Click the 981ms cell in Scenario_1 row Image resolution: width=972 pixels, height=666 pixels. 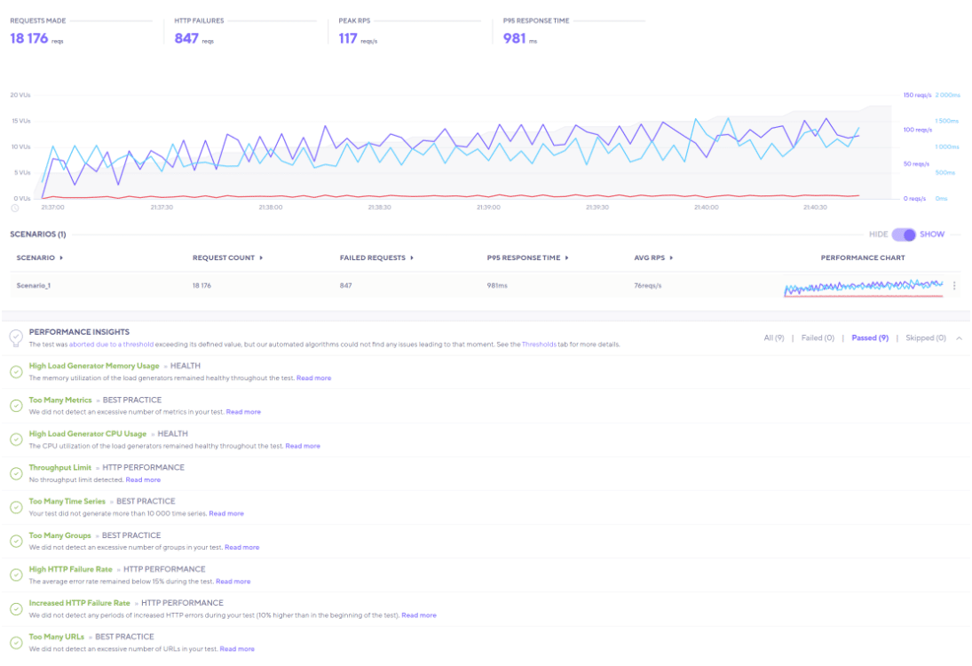(497, 286)
